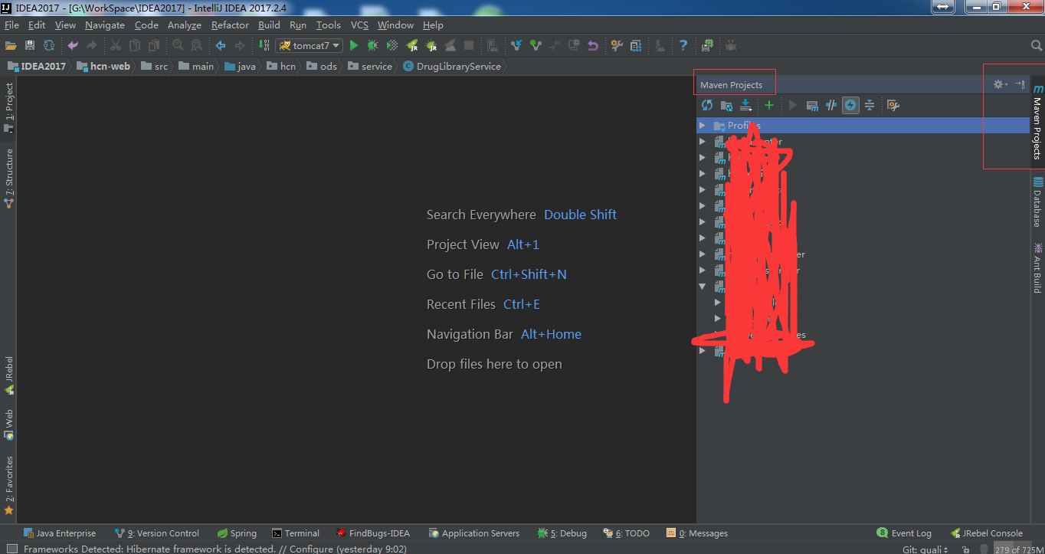Open the Git branch selector in status bar

pyautogui.click(x=925, y=549)
